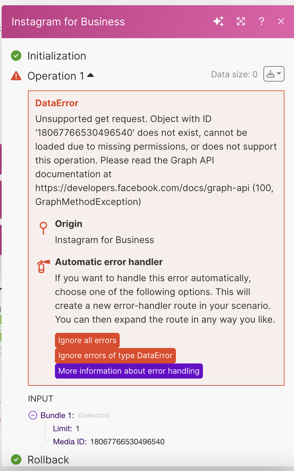Click the fire extinguisher error handler icon
Screen dimensions: 294x471
click(x=43, y=266)
